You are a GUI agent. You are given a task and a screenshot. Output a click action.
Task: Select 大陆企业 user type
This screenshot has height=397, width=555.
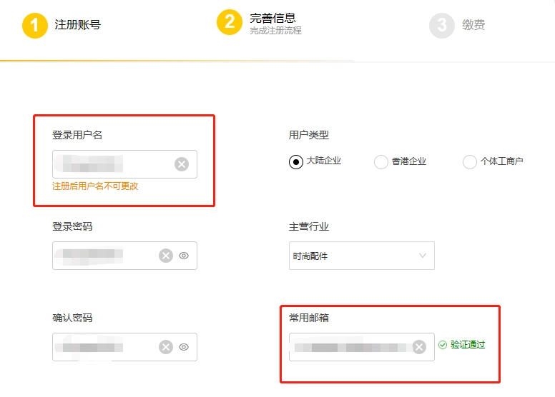[x=295, y=162]
